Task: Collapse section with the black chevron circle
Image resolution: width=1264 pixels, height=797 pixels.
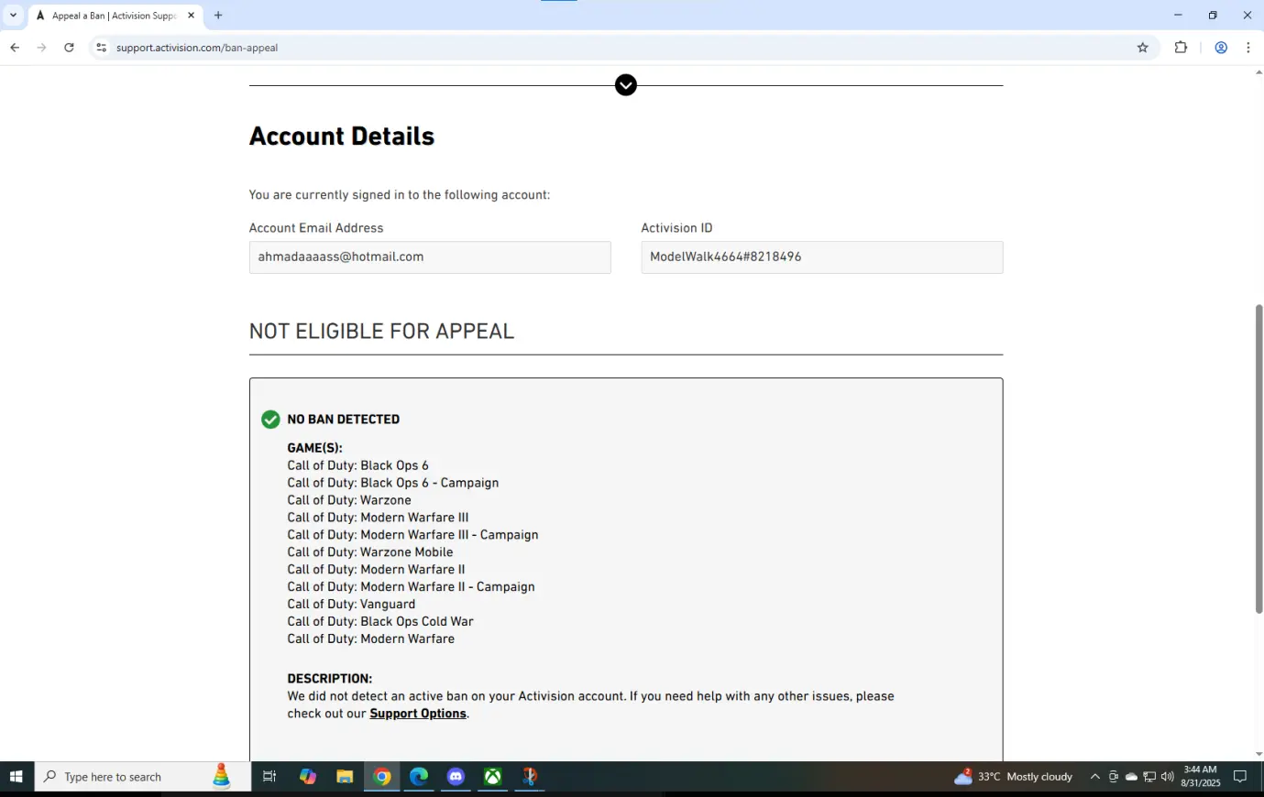Action: point(626,85)
